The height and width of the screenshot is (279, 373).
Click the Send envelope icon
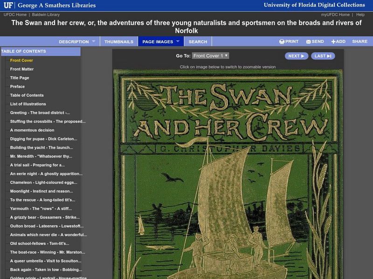[x=308, y=41]
